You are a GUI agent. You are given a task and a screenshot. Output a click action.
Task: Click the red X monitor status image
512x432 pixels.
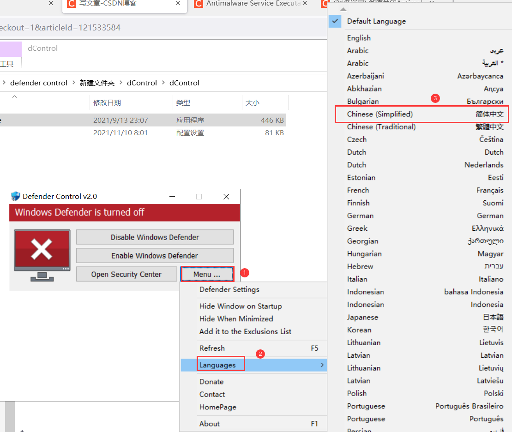click(42, 255)
